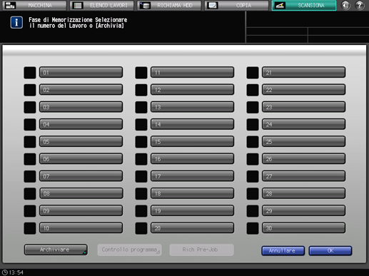The image size is (369, 276).
Task: Select job slot 10
Action: coord(81,228)
